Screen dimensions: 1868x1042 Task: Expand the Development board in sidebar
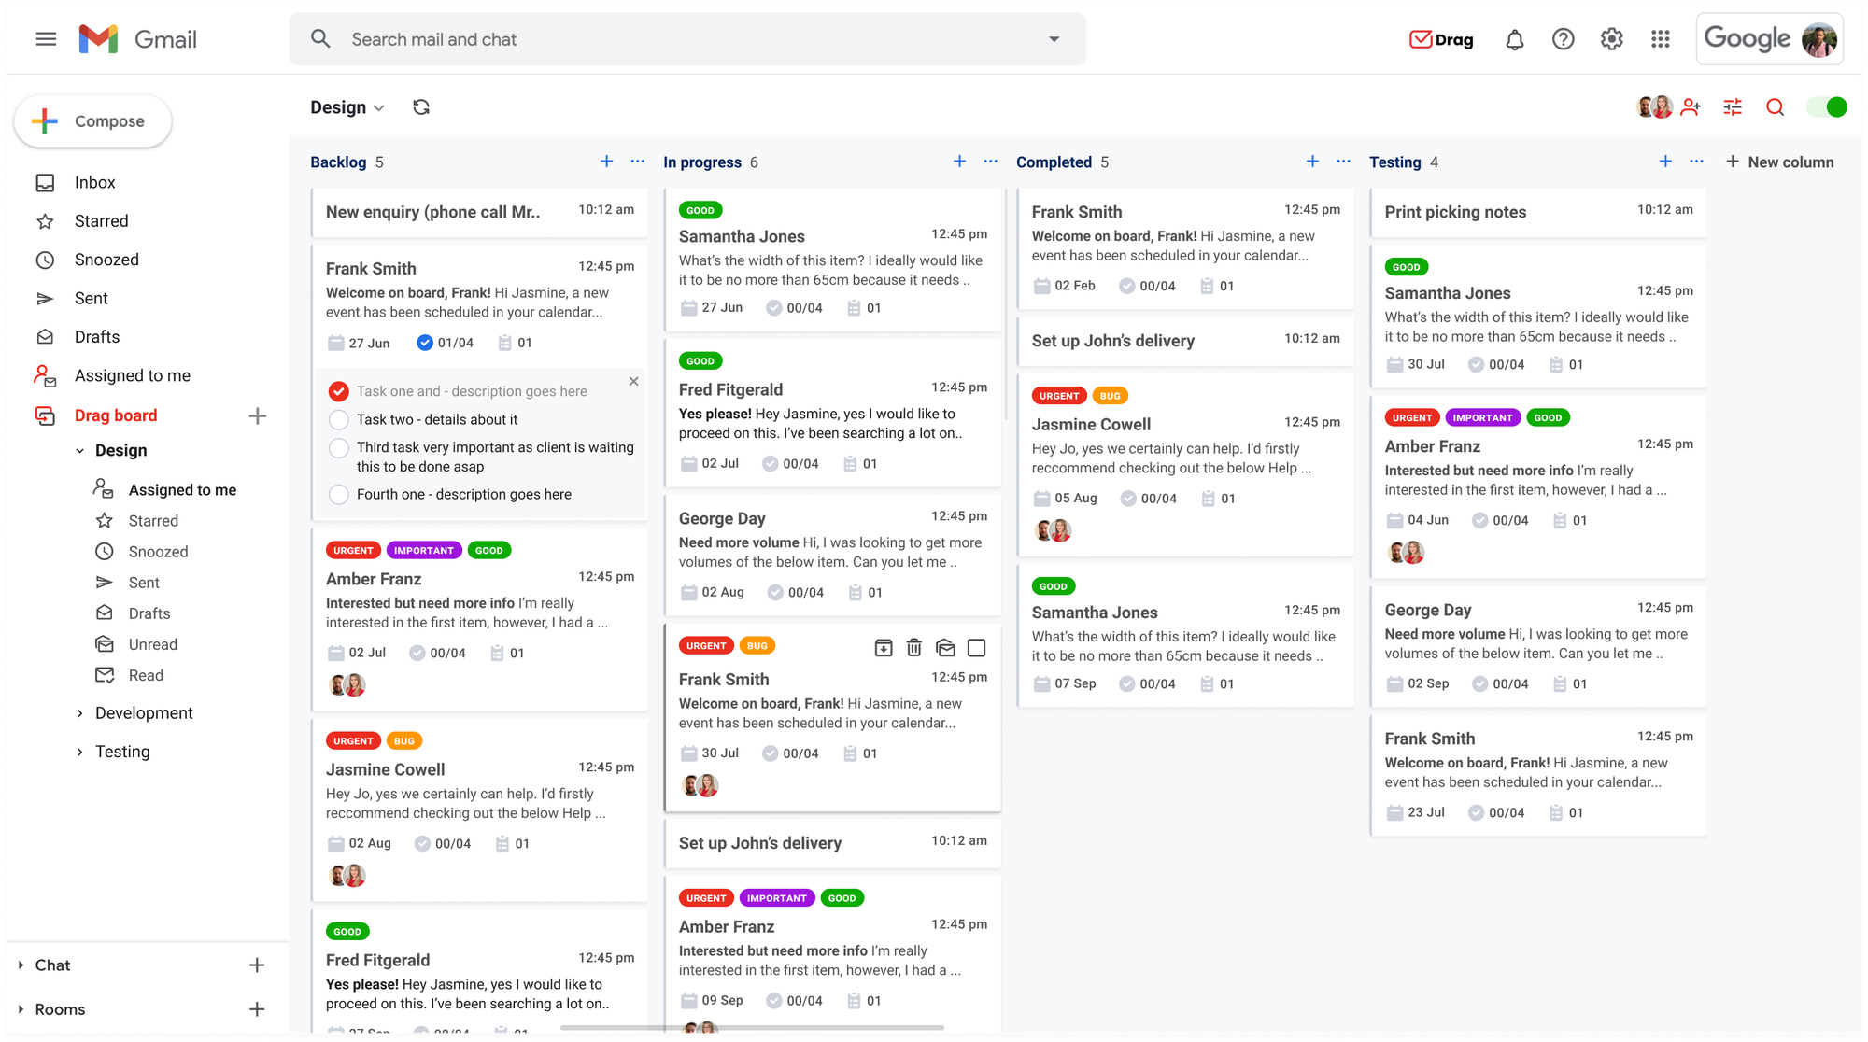pos(79,713)
